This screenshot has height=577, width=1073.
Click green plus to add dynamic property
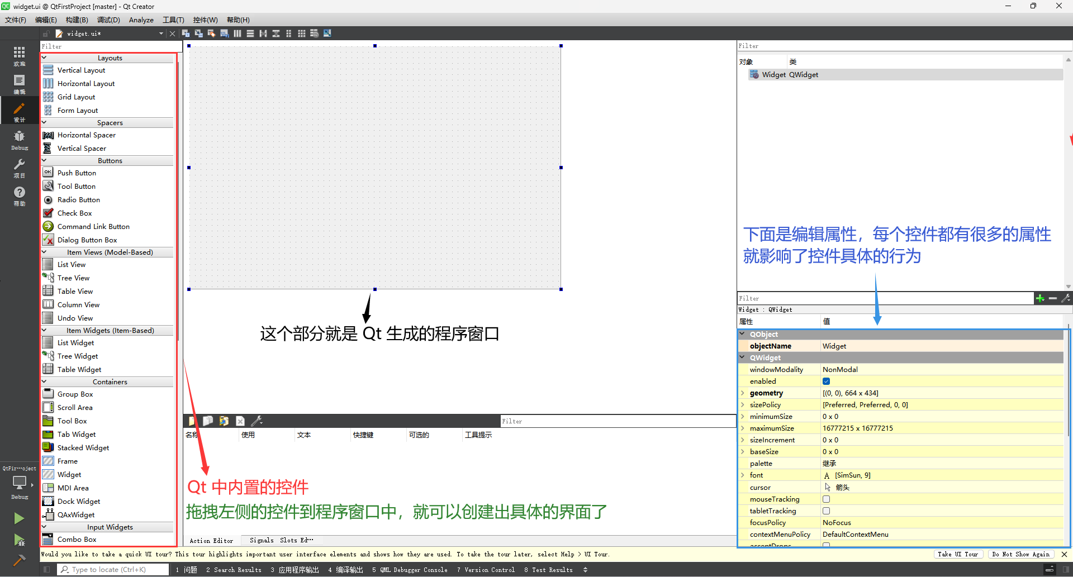[x=1040, y=298]
